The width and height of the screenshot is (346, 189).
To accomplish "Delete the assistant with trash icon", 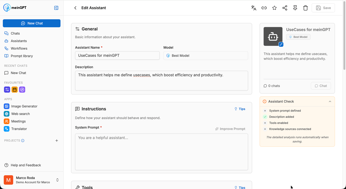I will (x=305, y=8).
